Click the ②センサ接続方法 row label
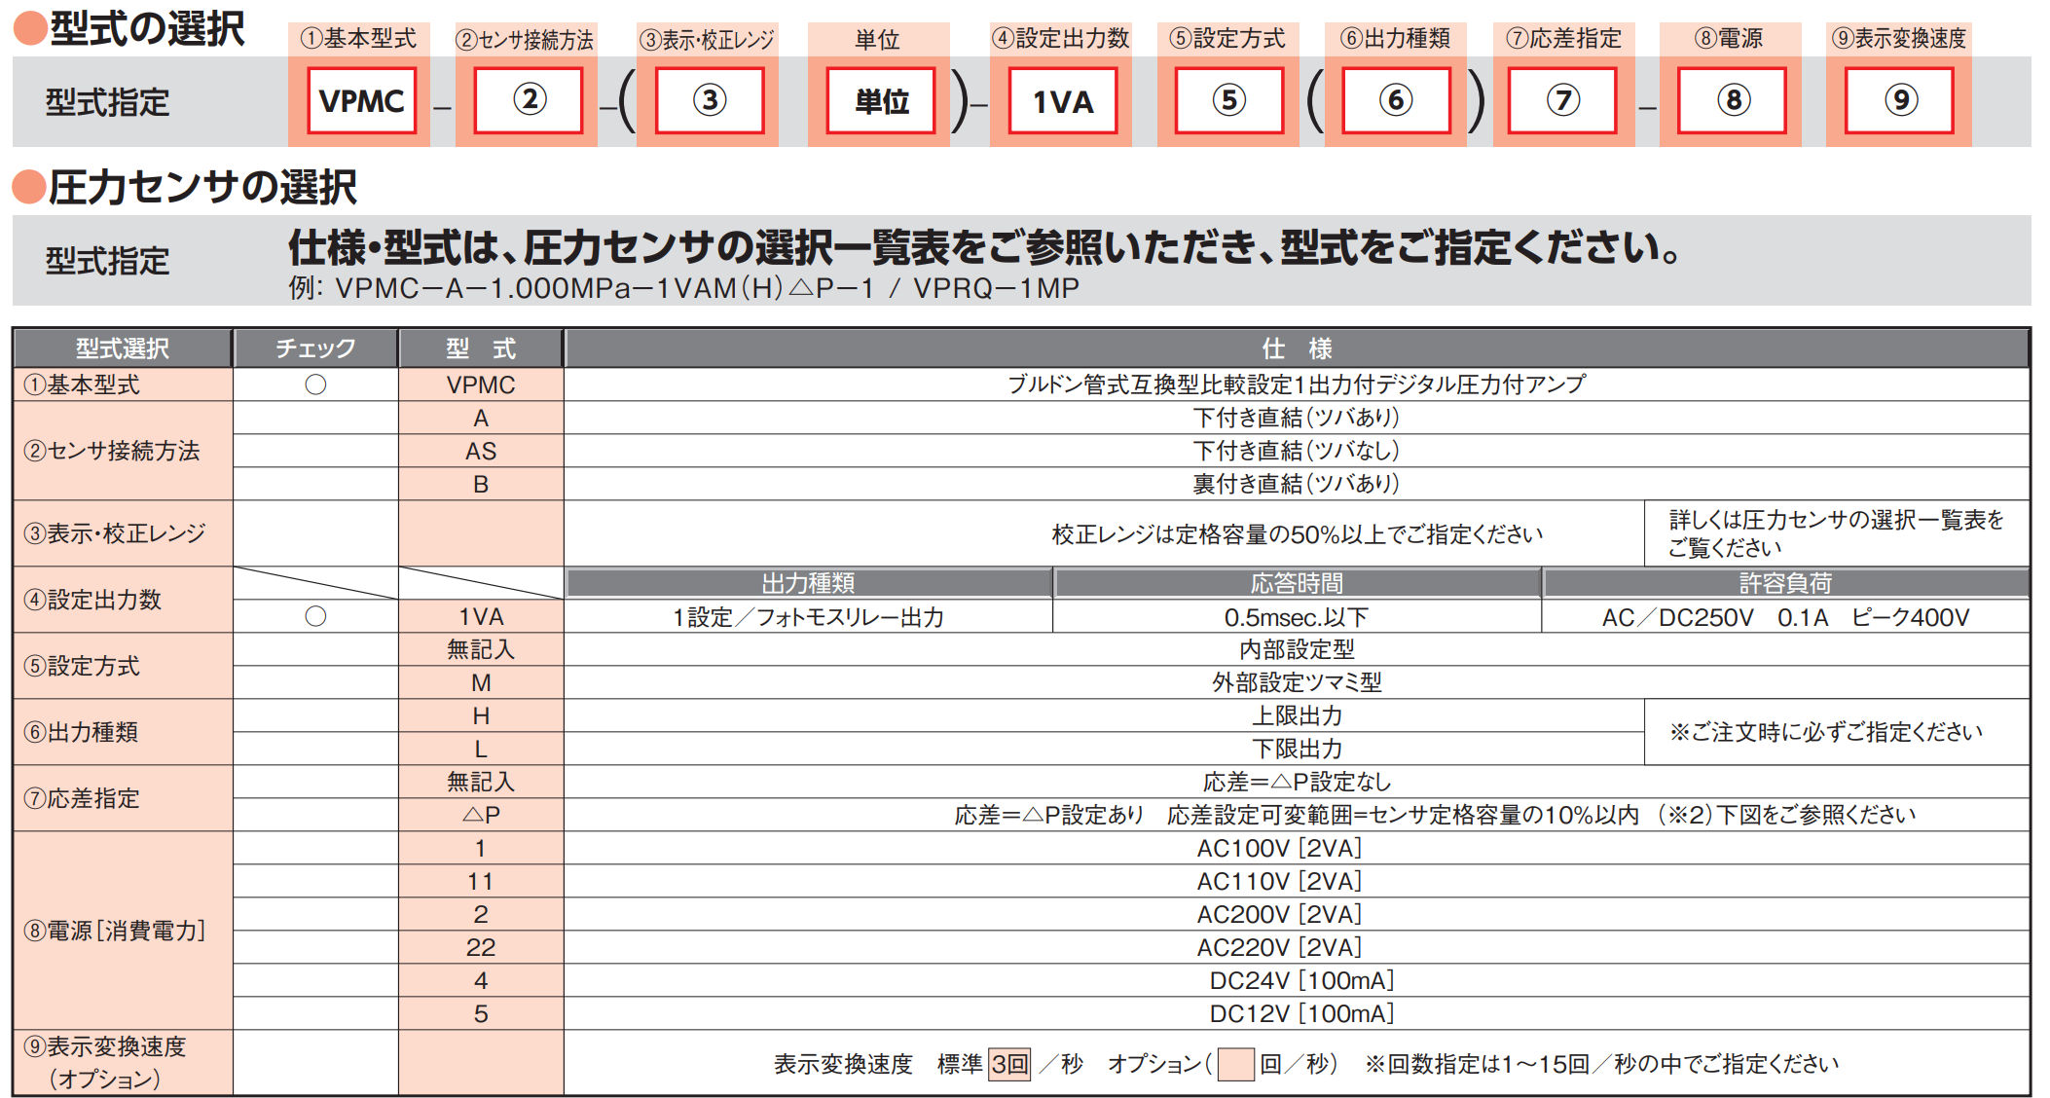Viewport: 2050px width, 1098px height. pyautogui.click(x=123, y=451)
